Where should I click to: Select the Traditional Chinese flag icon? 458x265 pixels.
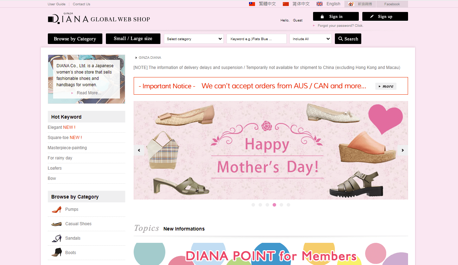click(x=252, y=4)
